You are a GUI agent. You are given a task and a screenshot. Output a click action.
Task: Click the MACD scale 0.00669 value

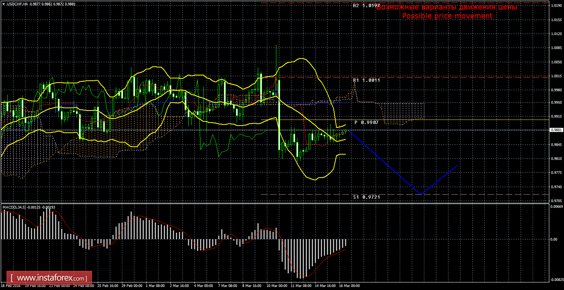click(556, 206)
